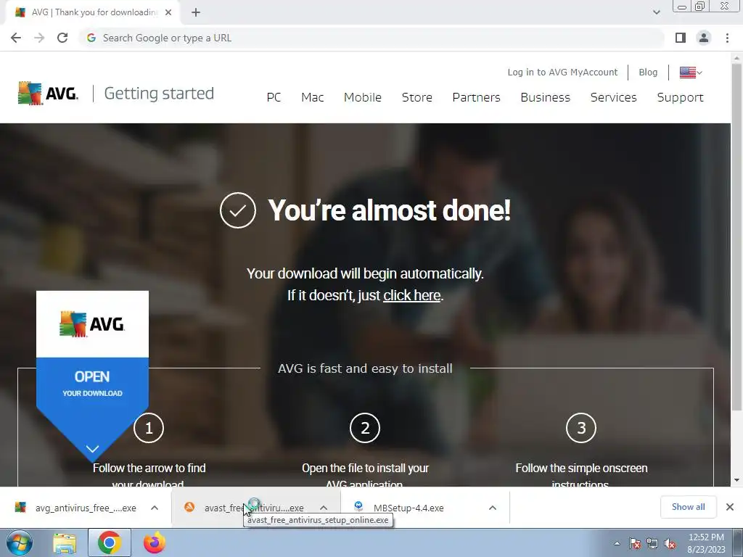The image size is (743, 557).
Task: Close the downloads bar
Action: tap(730, 507)
